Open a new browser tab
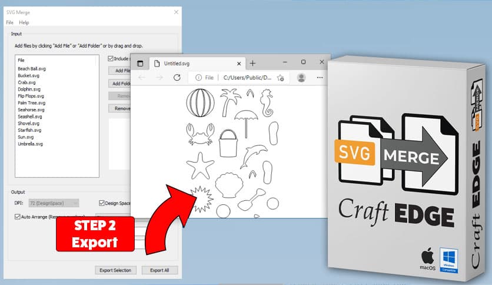The width and height of the screenshot is (492, 285). pyautogui.click(x=252, y=64)
